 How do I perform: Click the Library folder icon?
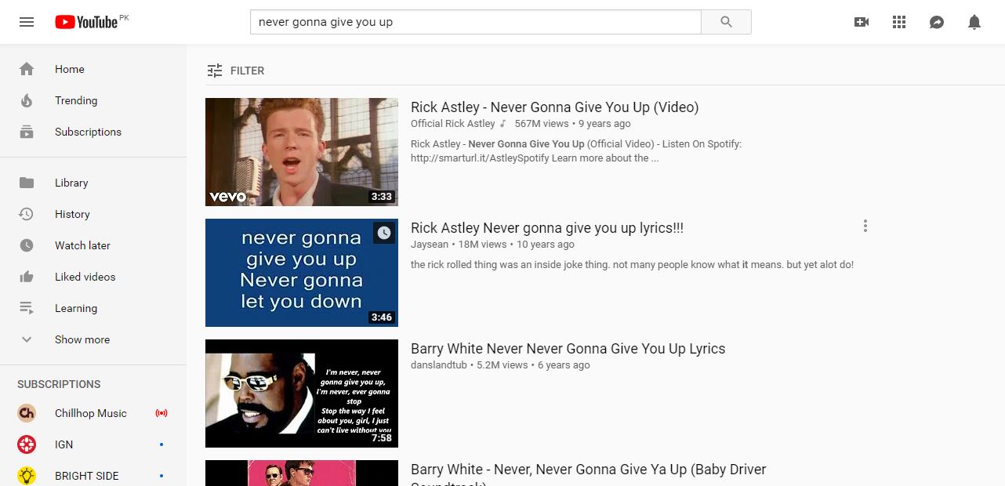pos(27,183)
